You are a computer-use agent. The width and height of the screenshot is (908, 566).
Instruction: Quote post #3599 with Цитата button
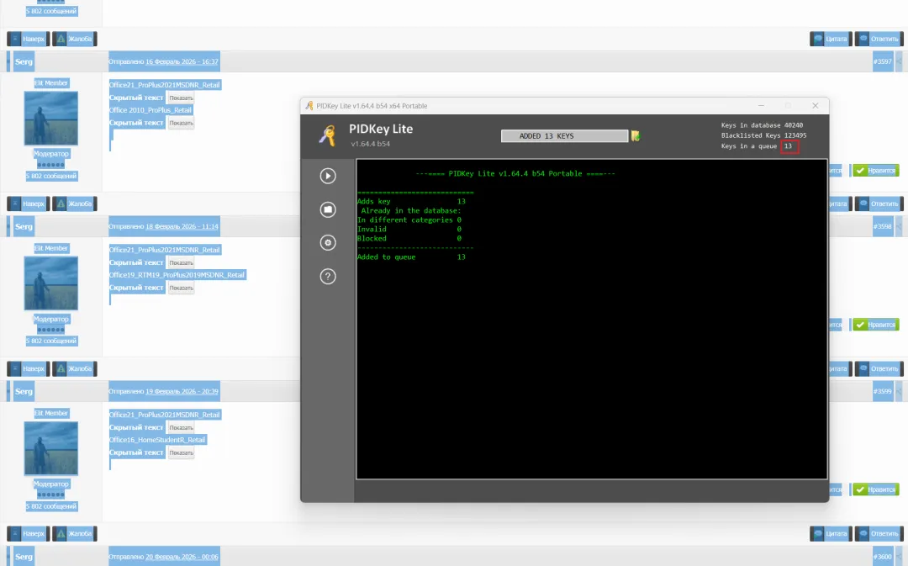click(x=831, y=533)
